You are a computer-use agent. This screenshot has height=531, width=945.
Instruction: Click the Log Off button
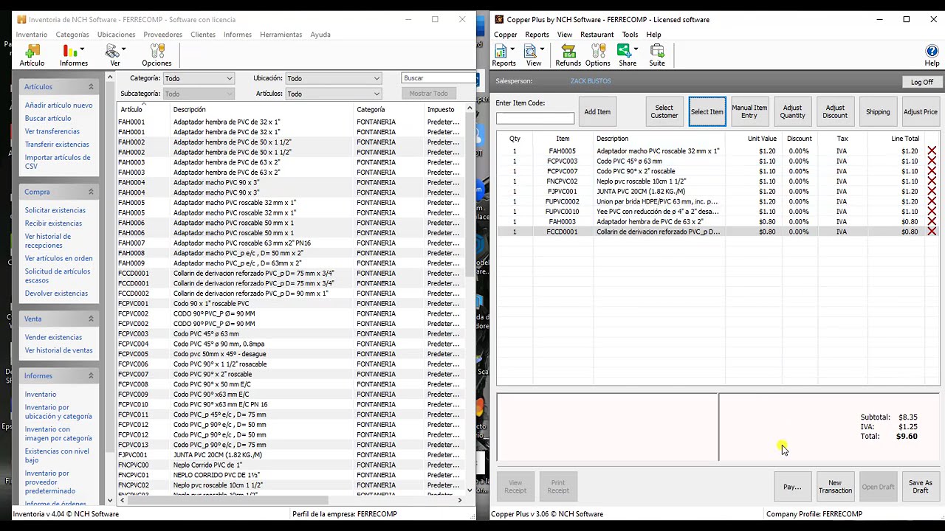point(921,82)
